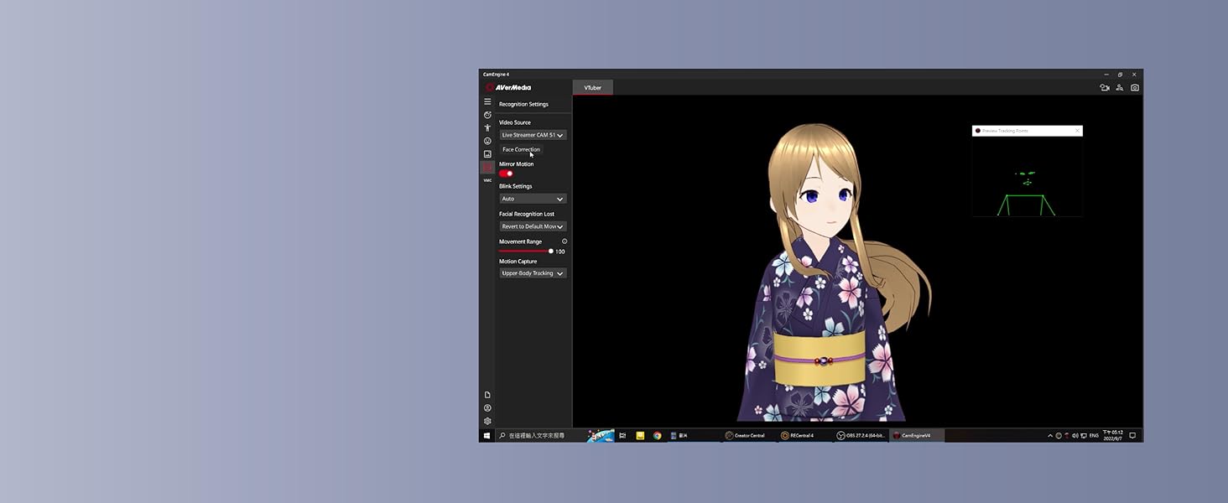
Task: Turn off the Mirror Motion toggle
Action: click(506, 174)
